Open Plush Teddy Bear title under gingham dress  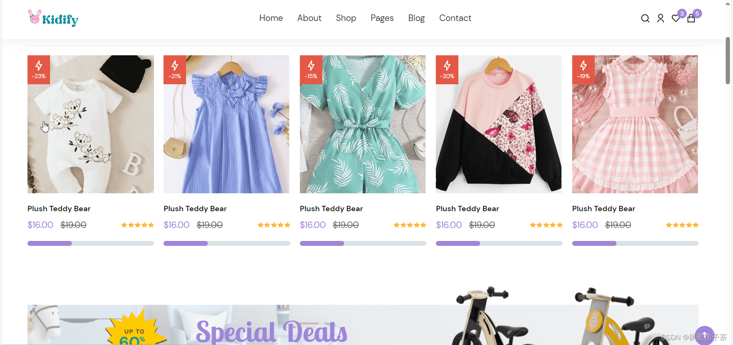pos(604,209)
